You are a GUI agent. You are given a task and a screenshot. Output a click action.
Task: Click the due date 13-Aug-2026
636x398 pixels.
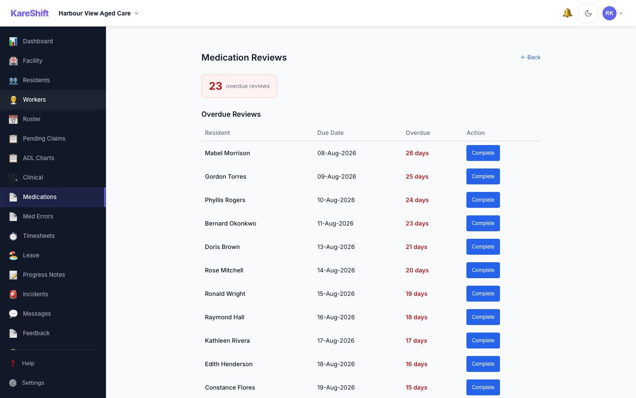pyautogui.click(x=336, y=247)
